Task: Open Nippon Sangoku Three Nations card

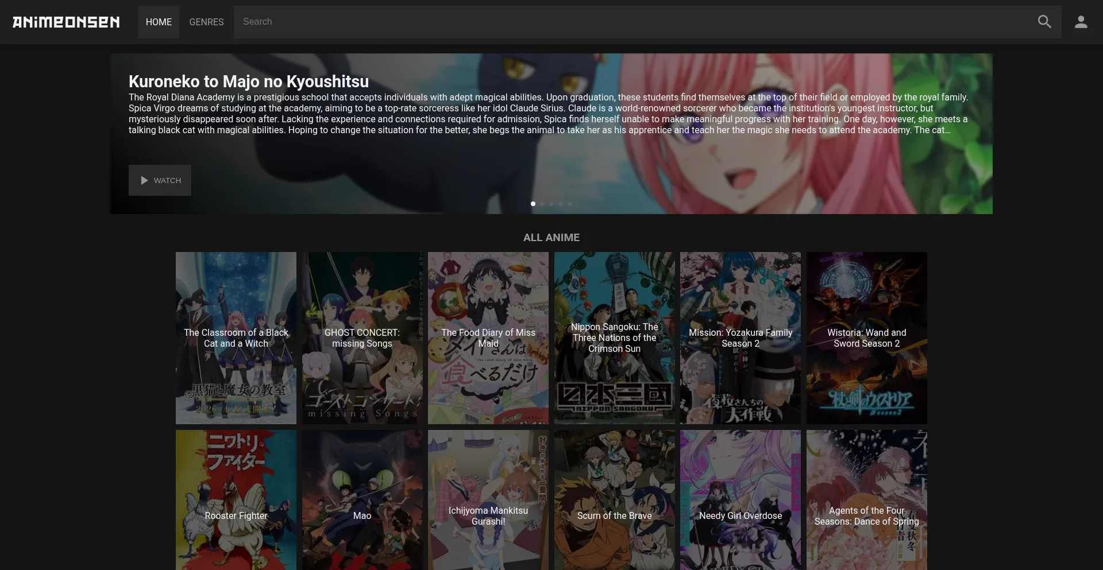Action: 615,338
